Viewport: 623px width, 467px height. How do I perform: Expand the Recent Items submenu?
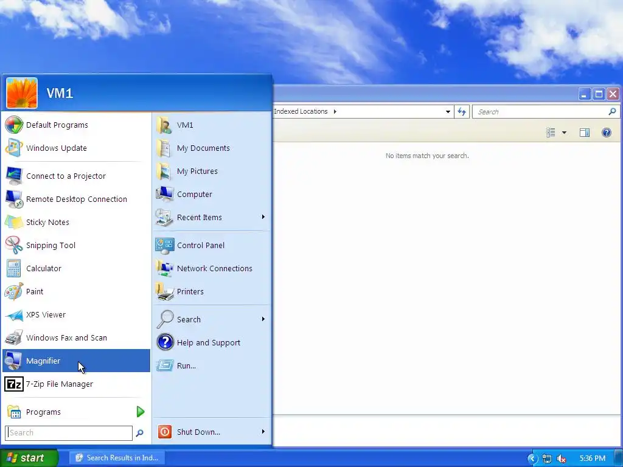(x=263, y=217)
